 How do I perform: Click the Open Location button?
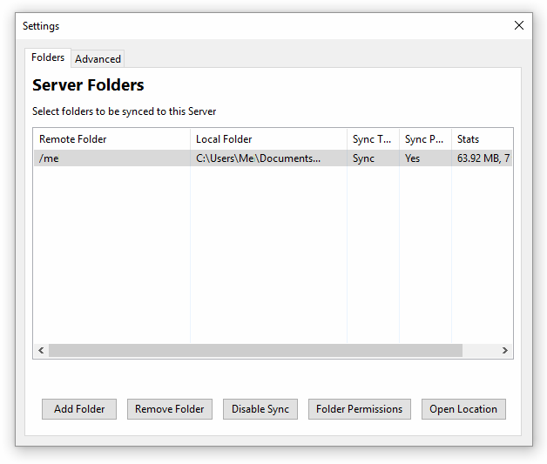pyautogui.click(x=463, y=409)
